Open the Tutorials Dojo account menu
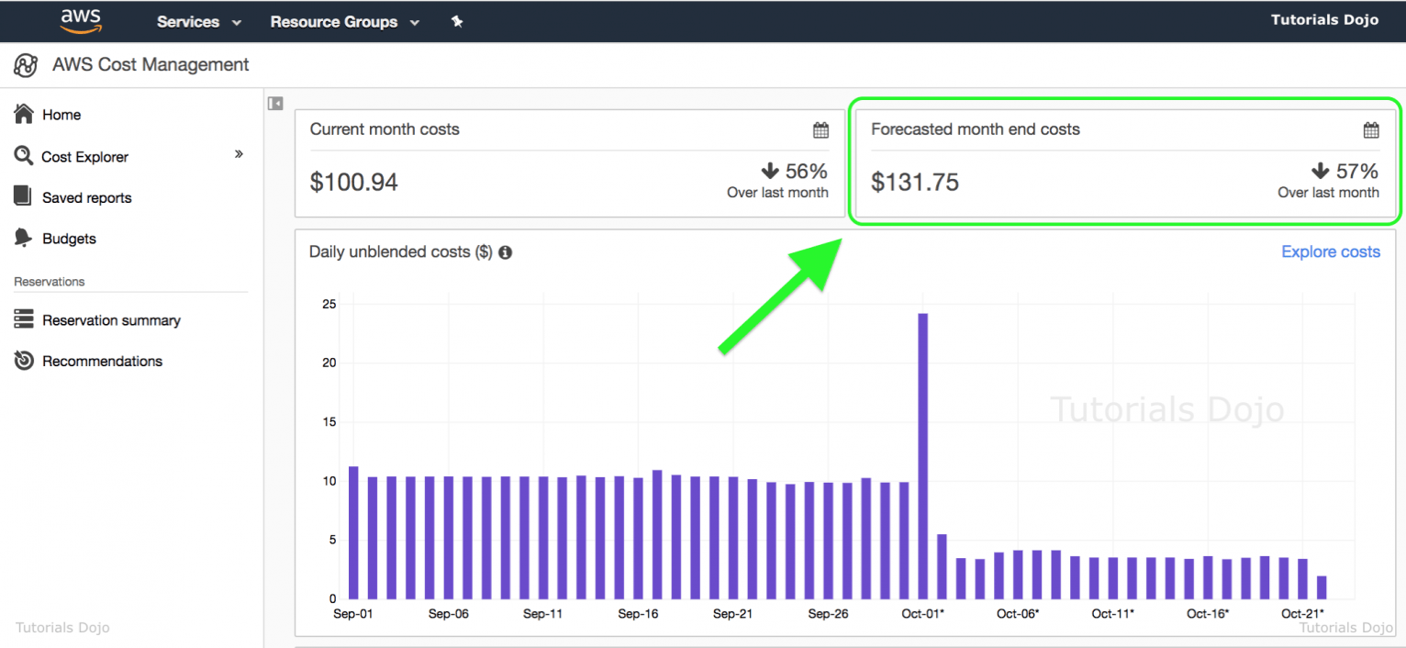 (1324, 18)
